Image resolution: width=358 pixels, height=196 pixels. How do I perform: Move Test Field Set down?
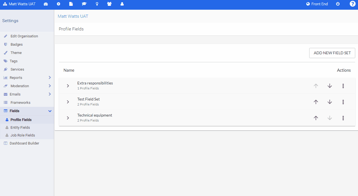coord(330,102)
